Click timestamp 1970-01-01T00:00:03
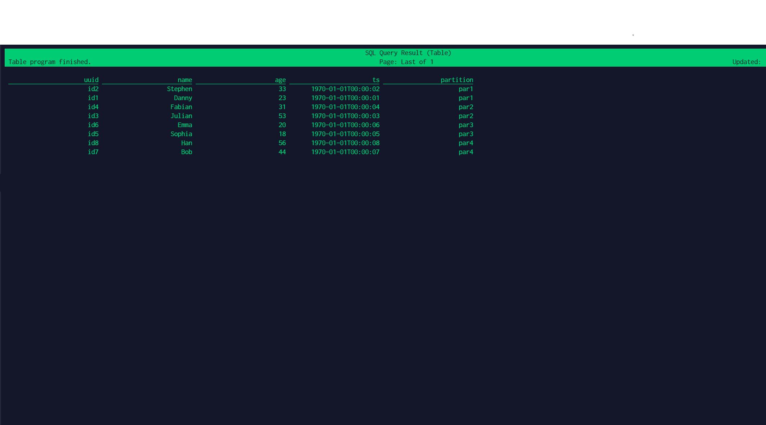The image size is (766, 425). pos(345,116)
